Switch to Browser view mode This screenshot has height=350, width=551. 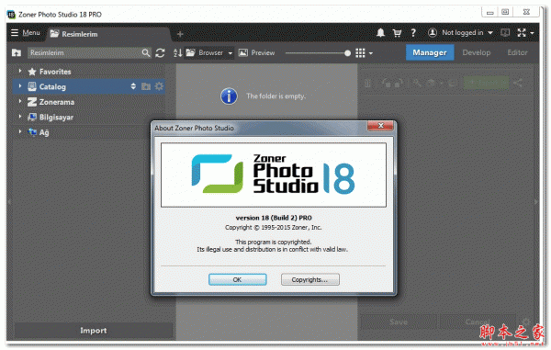point(205,52)
